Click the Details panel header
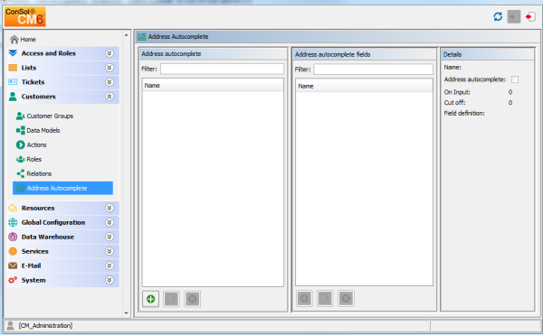The height and width of the screenshot is (335, 543). 487,54
